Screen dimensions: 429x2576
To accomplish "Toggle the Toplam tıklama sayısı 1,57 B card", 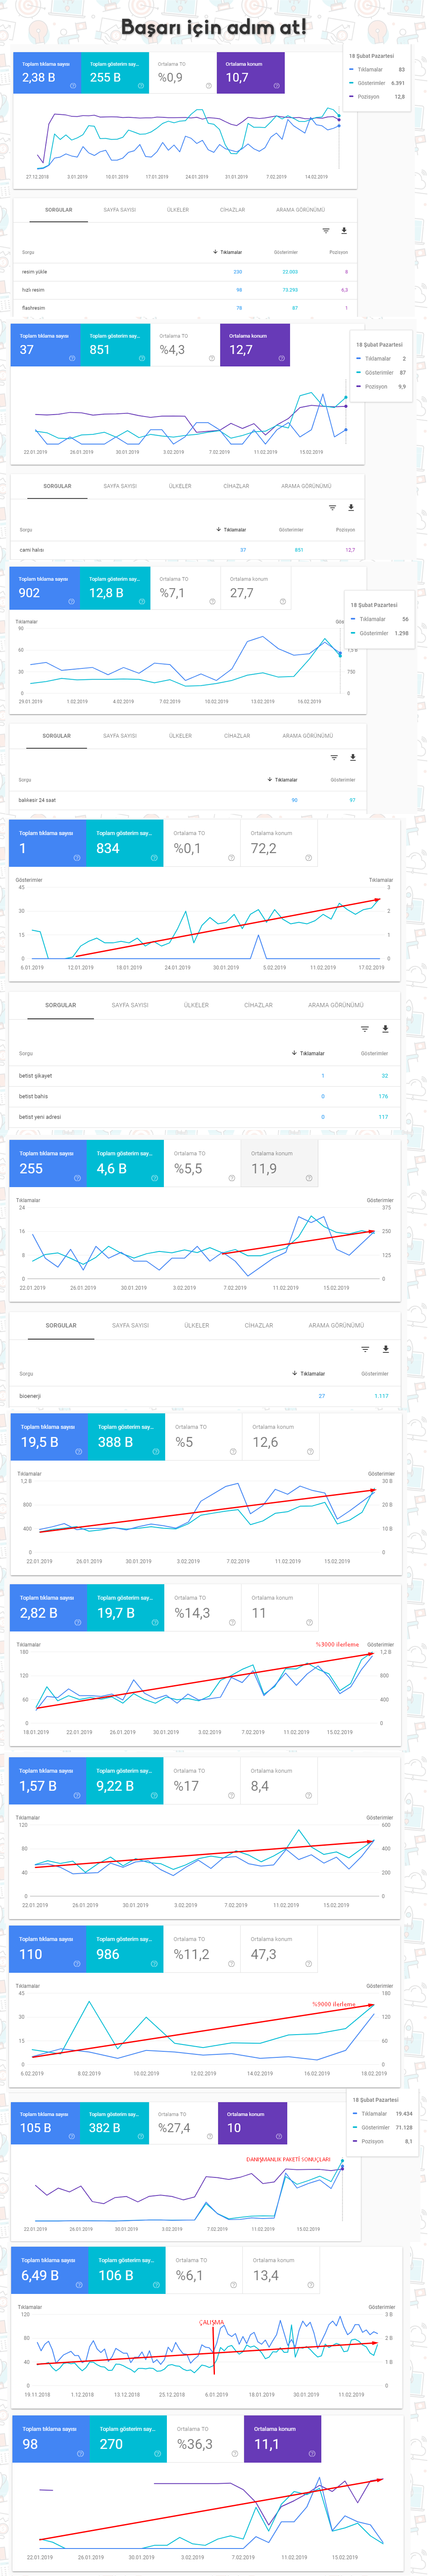I will click(48, 1781).
